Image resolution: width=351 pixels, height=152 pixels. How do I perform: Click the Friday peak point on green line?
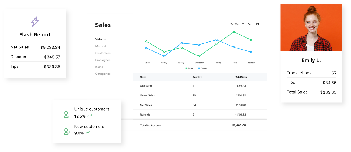tap(234, 32)
